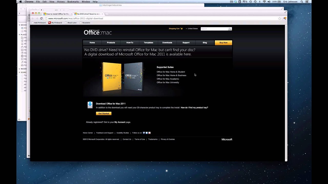Reload the page with the refresh icon

coord(41,18)
